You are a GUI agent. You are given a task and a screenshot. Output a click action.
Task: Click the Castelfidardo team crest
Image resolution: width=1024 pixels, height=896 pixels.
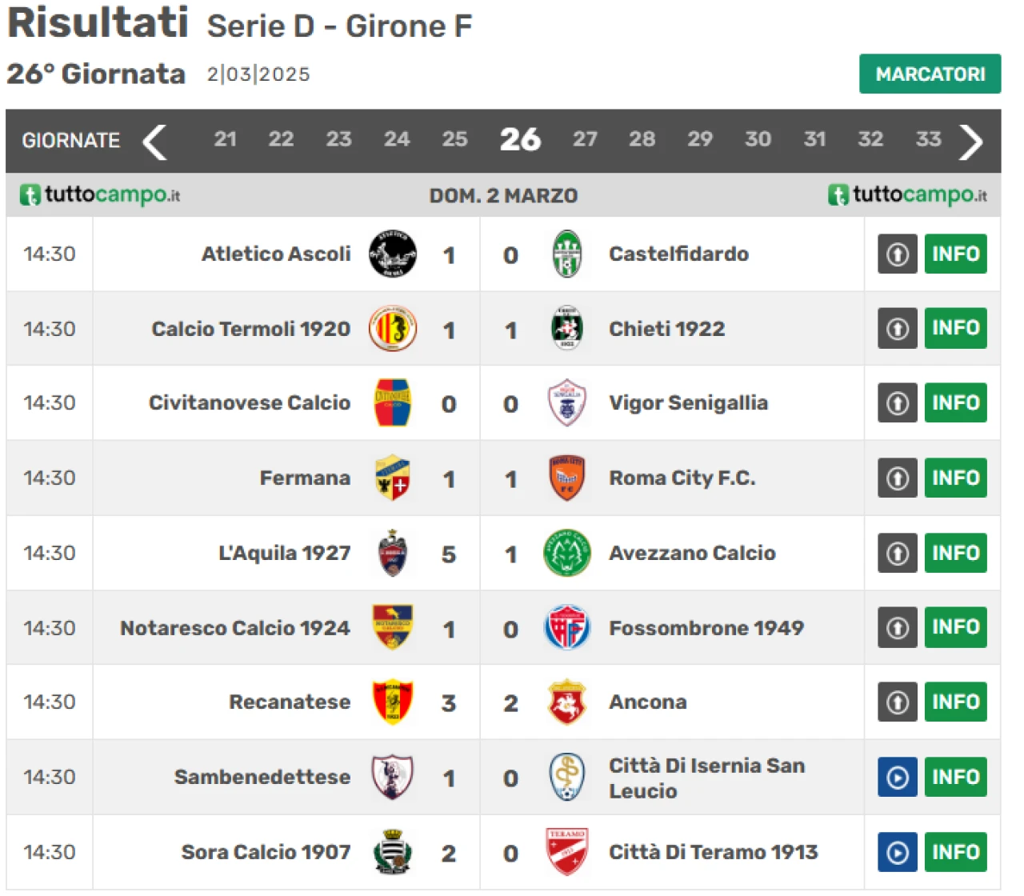click(x=567, y=254)
